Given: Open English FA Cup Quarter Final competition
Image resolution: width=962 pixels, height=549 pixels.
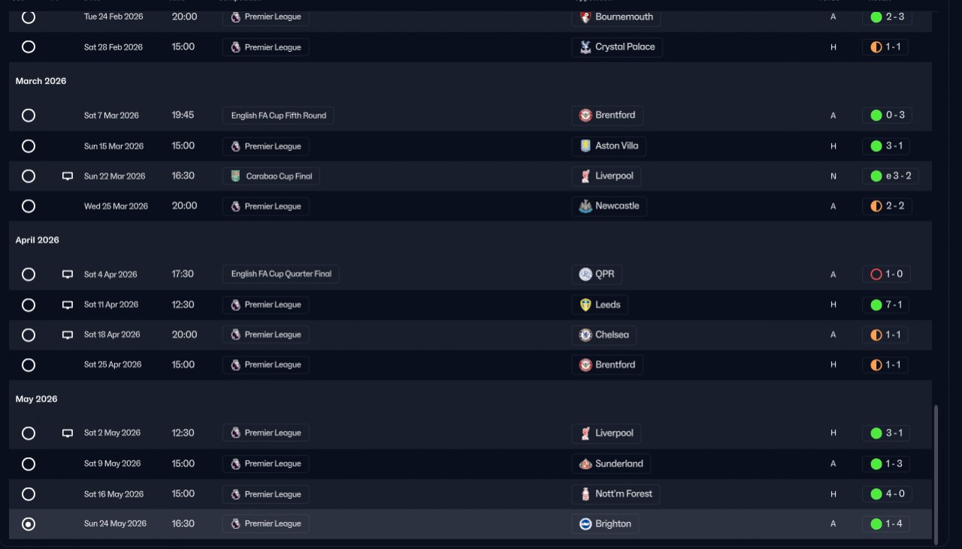Looking at the screenshot, I should 281,274.
